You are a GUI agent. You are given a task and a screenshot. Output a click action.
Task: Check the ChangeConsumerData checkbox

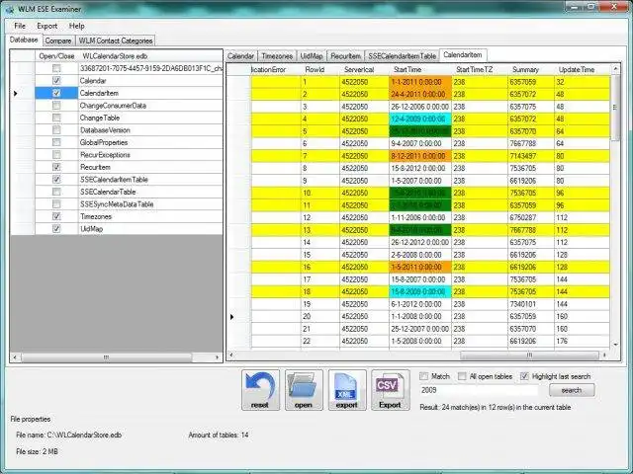tap(56, 106)
